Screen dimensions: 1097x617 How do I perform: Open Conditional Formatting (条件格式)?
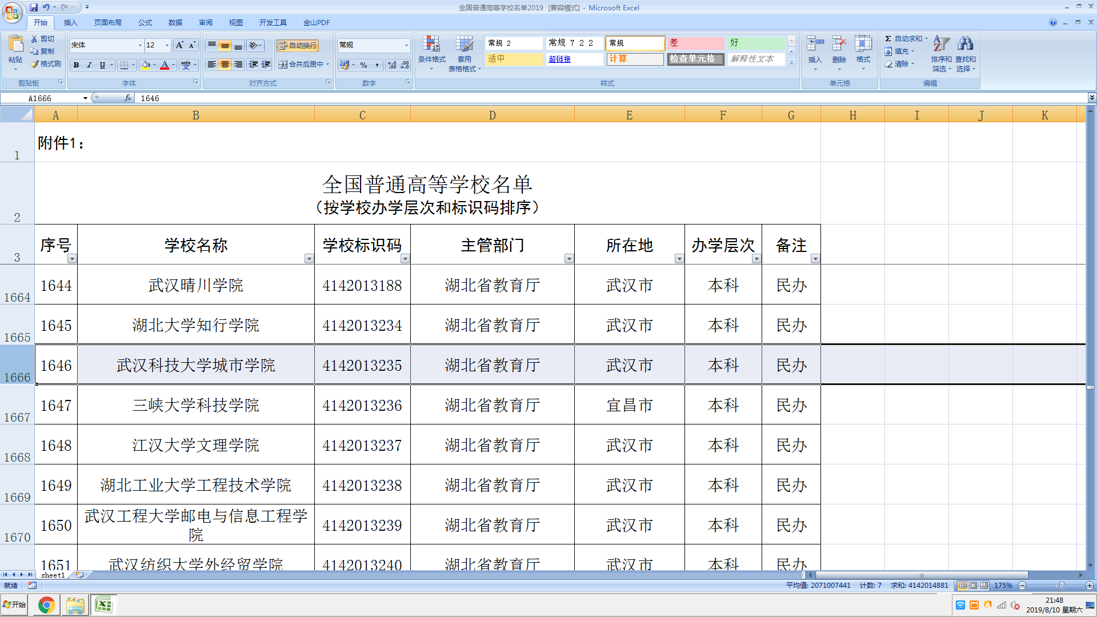click(x=431, y=53)
